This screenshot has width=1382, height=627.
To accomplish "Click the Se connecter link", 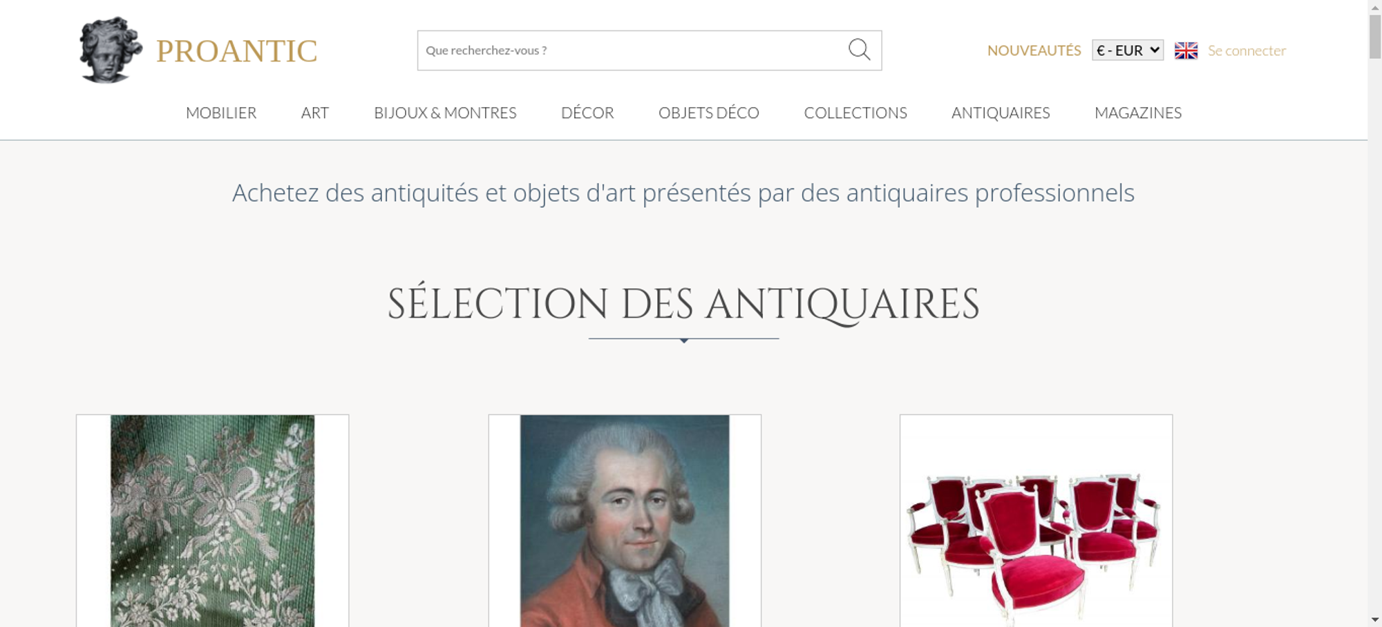I will pyautogui.click(x=1247, y=50).
